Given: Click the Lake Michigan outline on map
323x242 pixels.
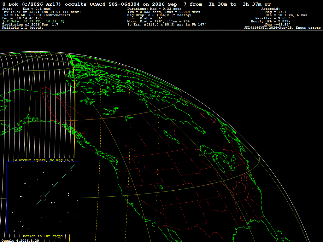Looking at the screenshot, I should 219,164.
